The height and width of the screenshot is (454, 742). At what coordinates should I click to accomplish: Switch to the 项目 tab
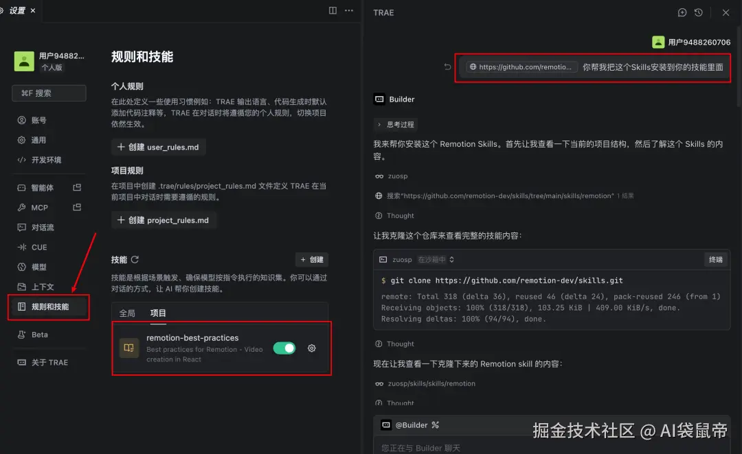point(158,313)
